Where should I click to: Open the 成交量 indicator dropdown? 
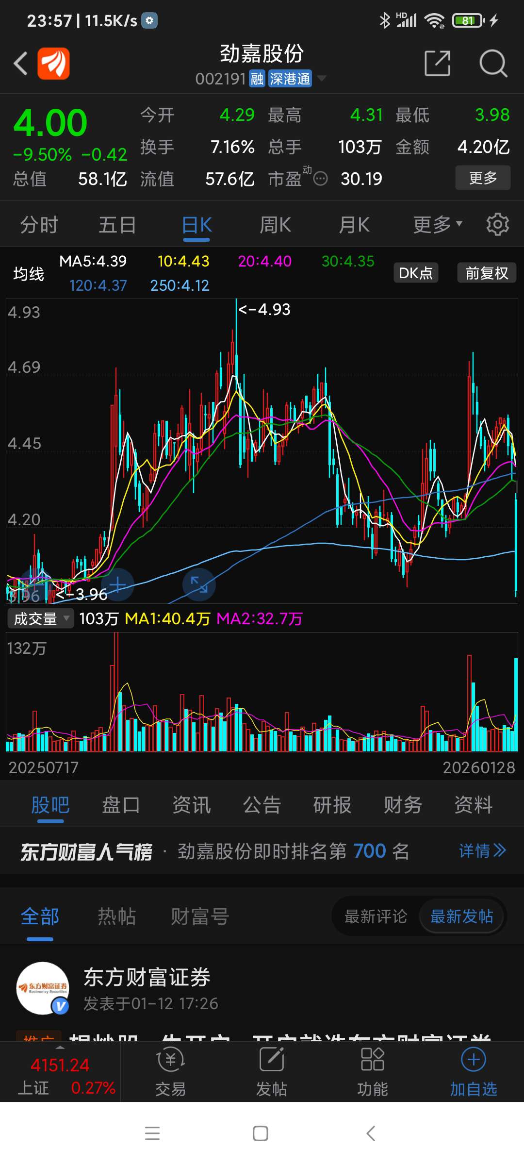click(41, 618)
